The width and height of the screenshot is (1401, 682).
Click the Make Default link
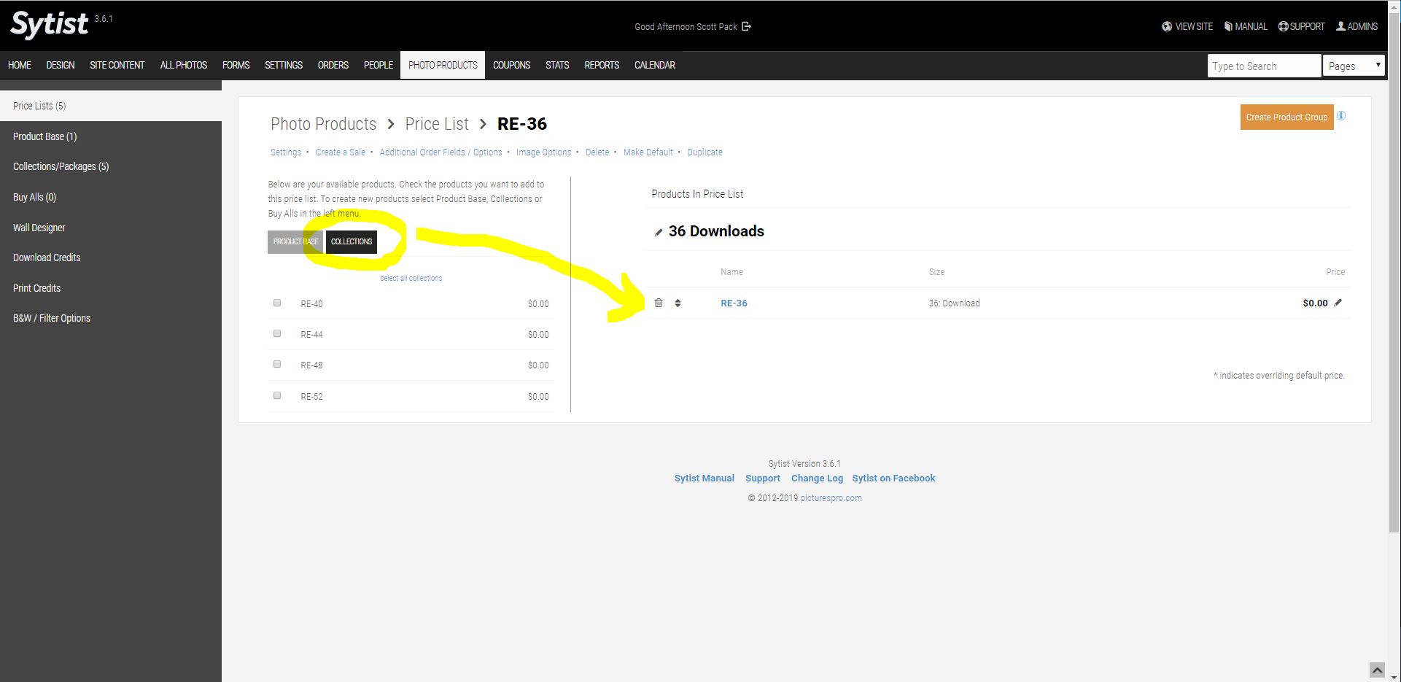(648, 152)
